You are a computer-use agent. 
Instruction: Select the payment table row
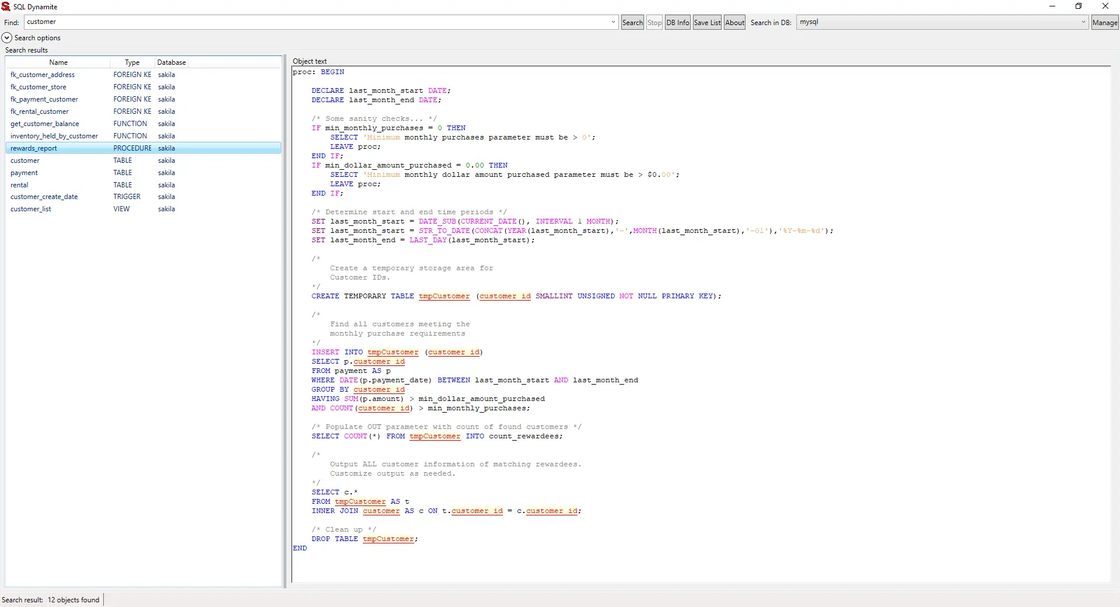24,173
